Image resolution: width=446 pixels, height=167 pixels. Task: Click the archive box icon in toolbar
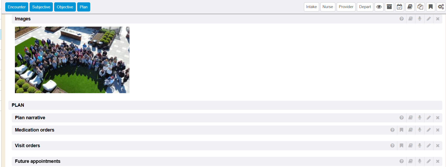389,7
